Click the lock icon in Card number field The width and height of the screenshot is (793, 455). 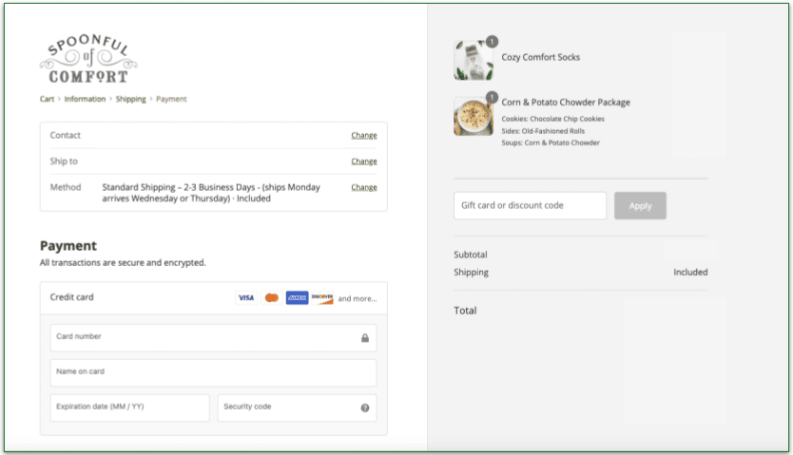click(x=364, y=338)
